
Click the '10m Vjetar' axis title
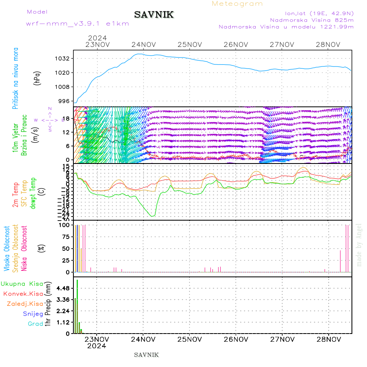click(15, 138)
